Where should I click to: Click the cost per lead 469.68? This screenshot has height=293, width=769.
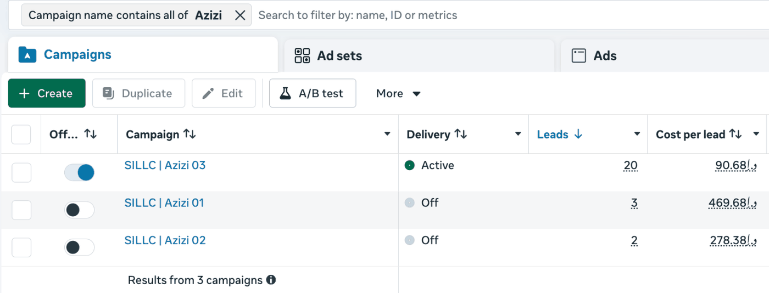point(733,203)
